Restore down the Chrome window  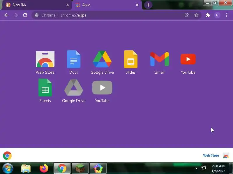(215, 3)
